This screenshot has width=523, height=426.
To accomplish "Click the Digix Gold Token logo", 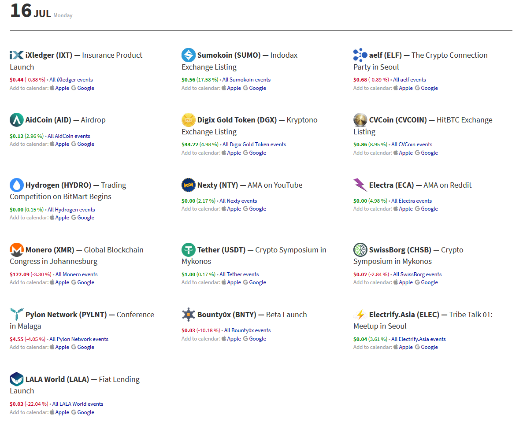I will [x=188, y=120].
